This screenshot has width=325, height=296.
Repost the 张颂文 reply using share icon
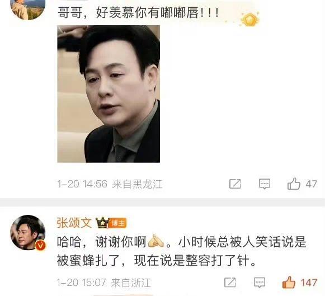tap(230, 283)
